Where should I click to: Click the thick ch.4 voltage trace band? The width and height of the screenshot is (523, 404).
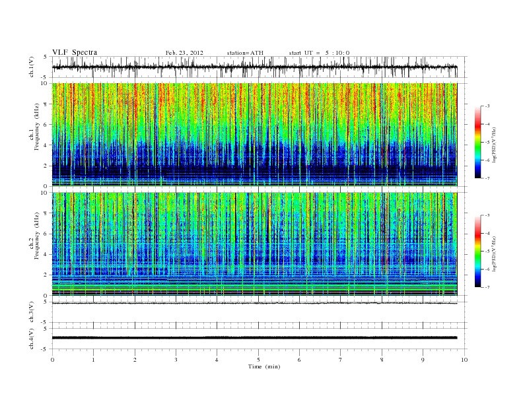(x=254, y=338)
